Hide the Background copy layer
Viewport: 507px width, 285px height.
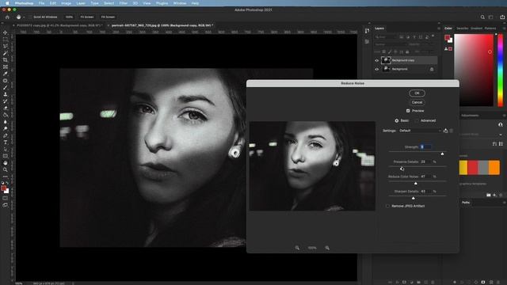(377, 60)
